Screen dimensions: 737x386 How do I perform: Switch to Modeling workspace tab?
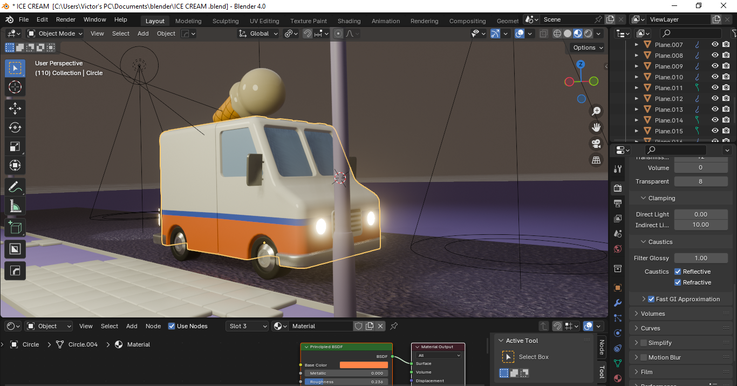(x=188, y=21)
